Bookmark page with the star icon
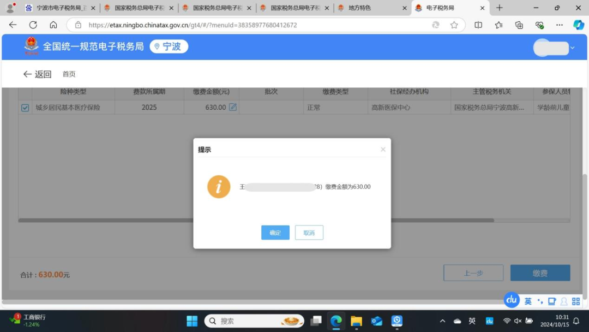Image resolution: width=589 pixels, height=332 pixels. [454, 25]
